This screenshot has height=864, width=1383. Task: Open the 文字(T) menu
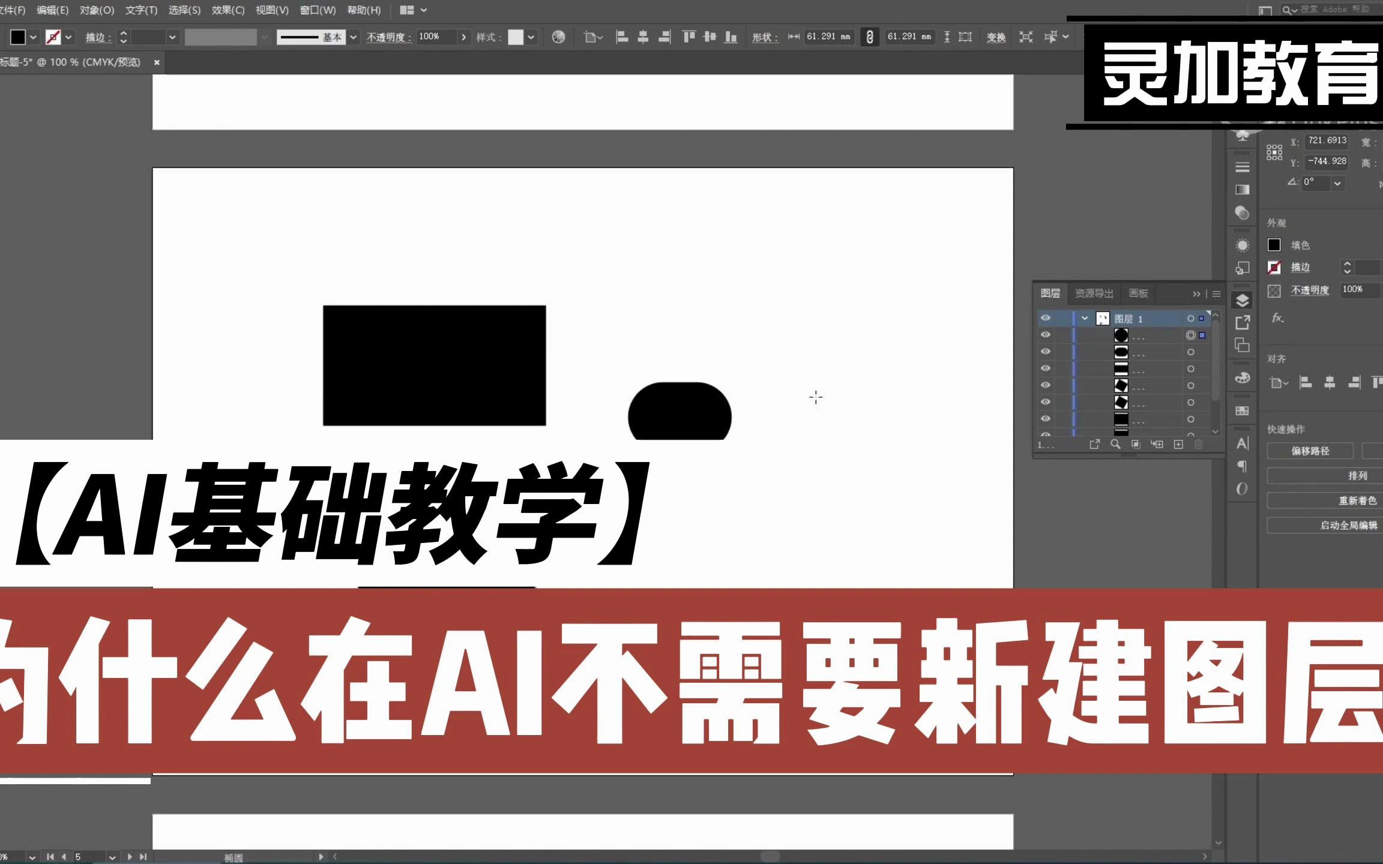pyautogui.click(x=141, y=10)
